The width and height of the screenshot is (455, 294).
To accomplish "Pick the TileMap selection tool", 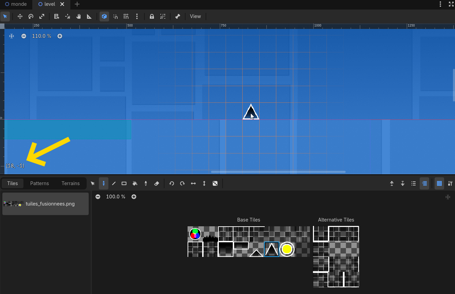I will (93, 183).
